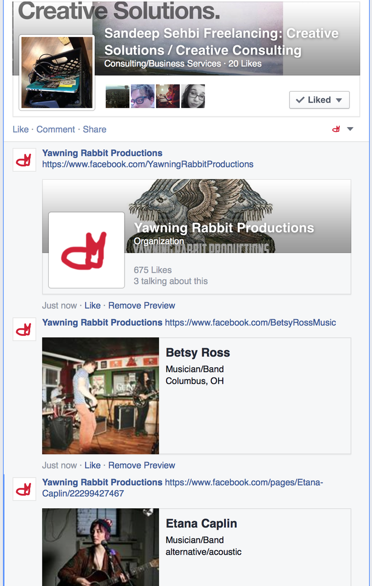
Task: Click Organization label in Yawning Rabbit preview
Action: coord(159,241)
